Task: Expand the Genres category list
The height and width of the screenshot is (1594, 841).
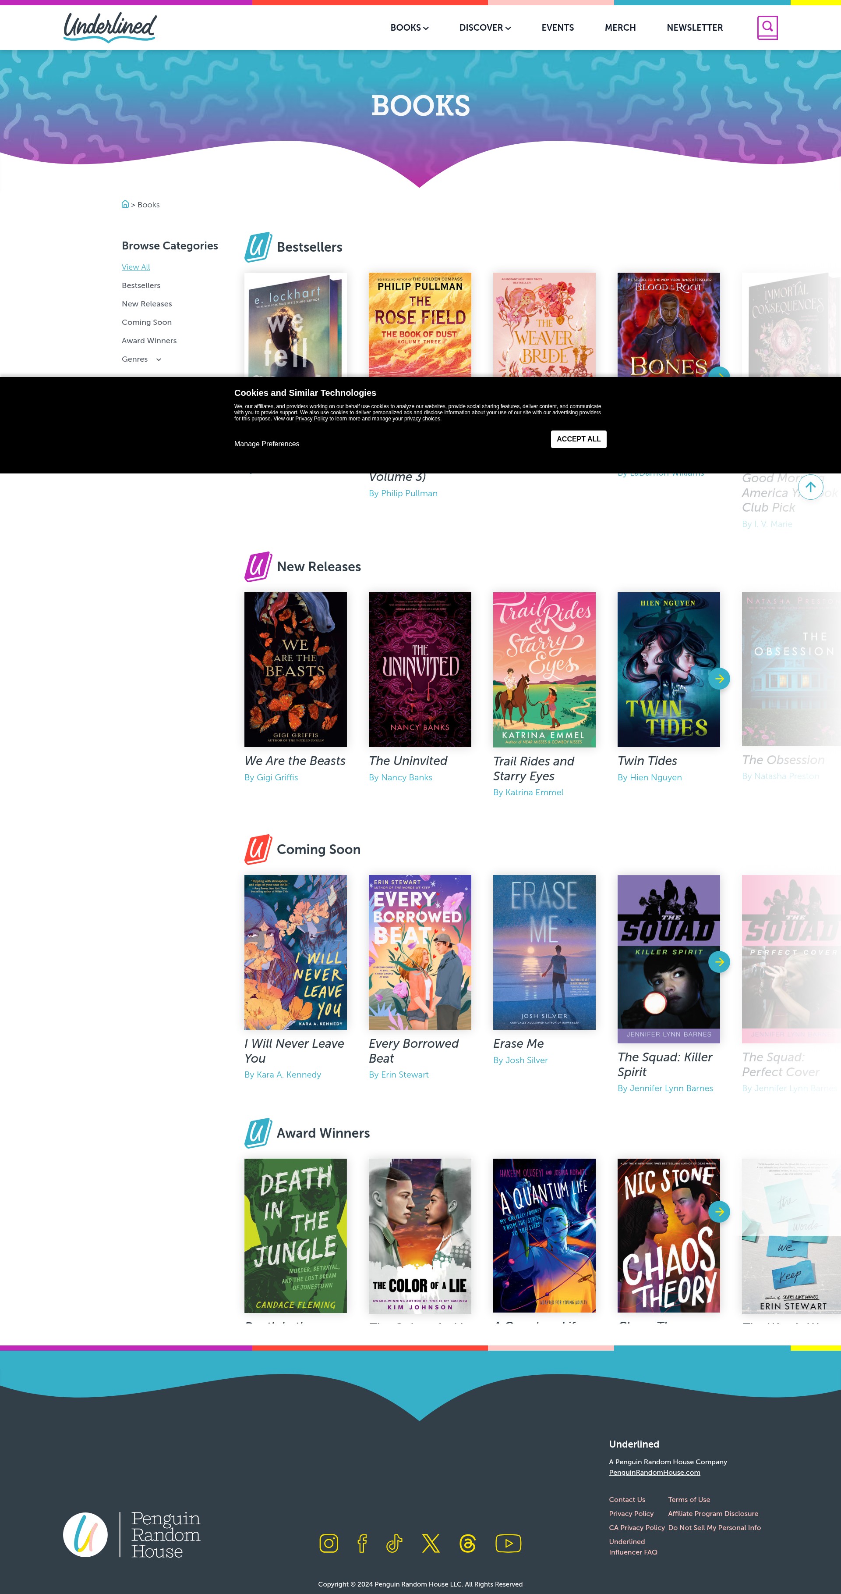Action: pos(141,359)
